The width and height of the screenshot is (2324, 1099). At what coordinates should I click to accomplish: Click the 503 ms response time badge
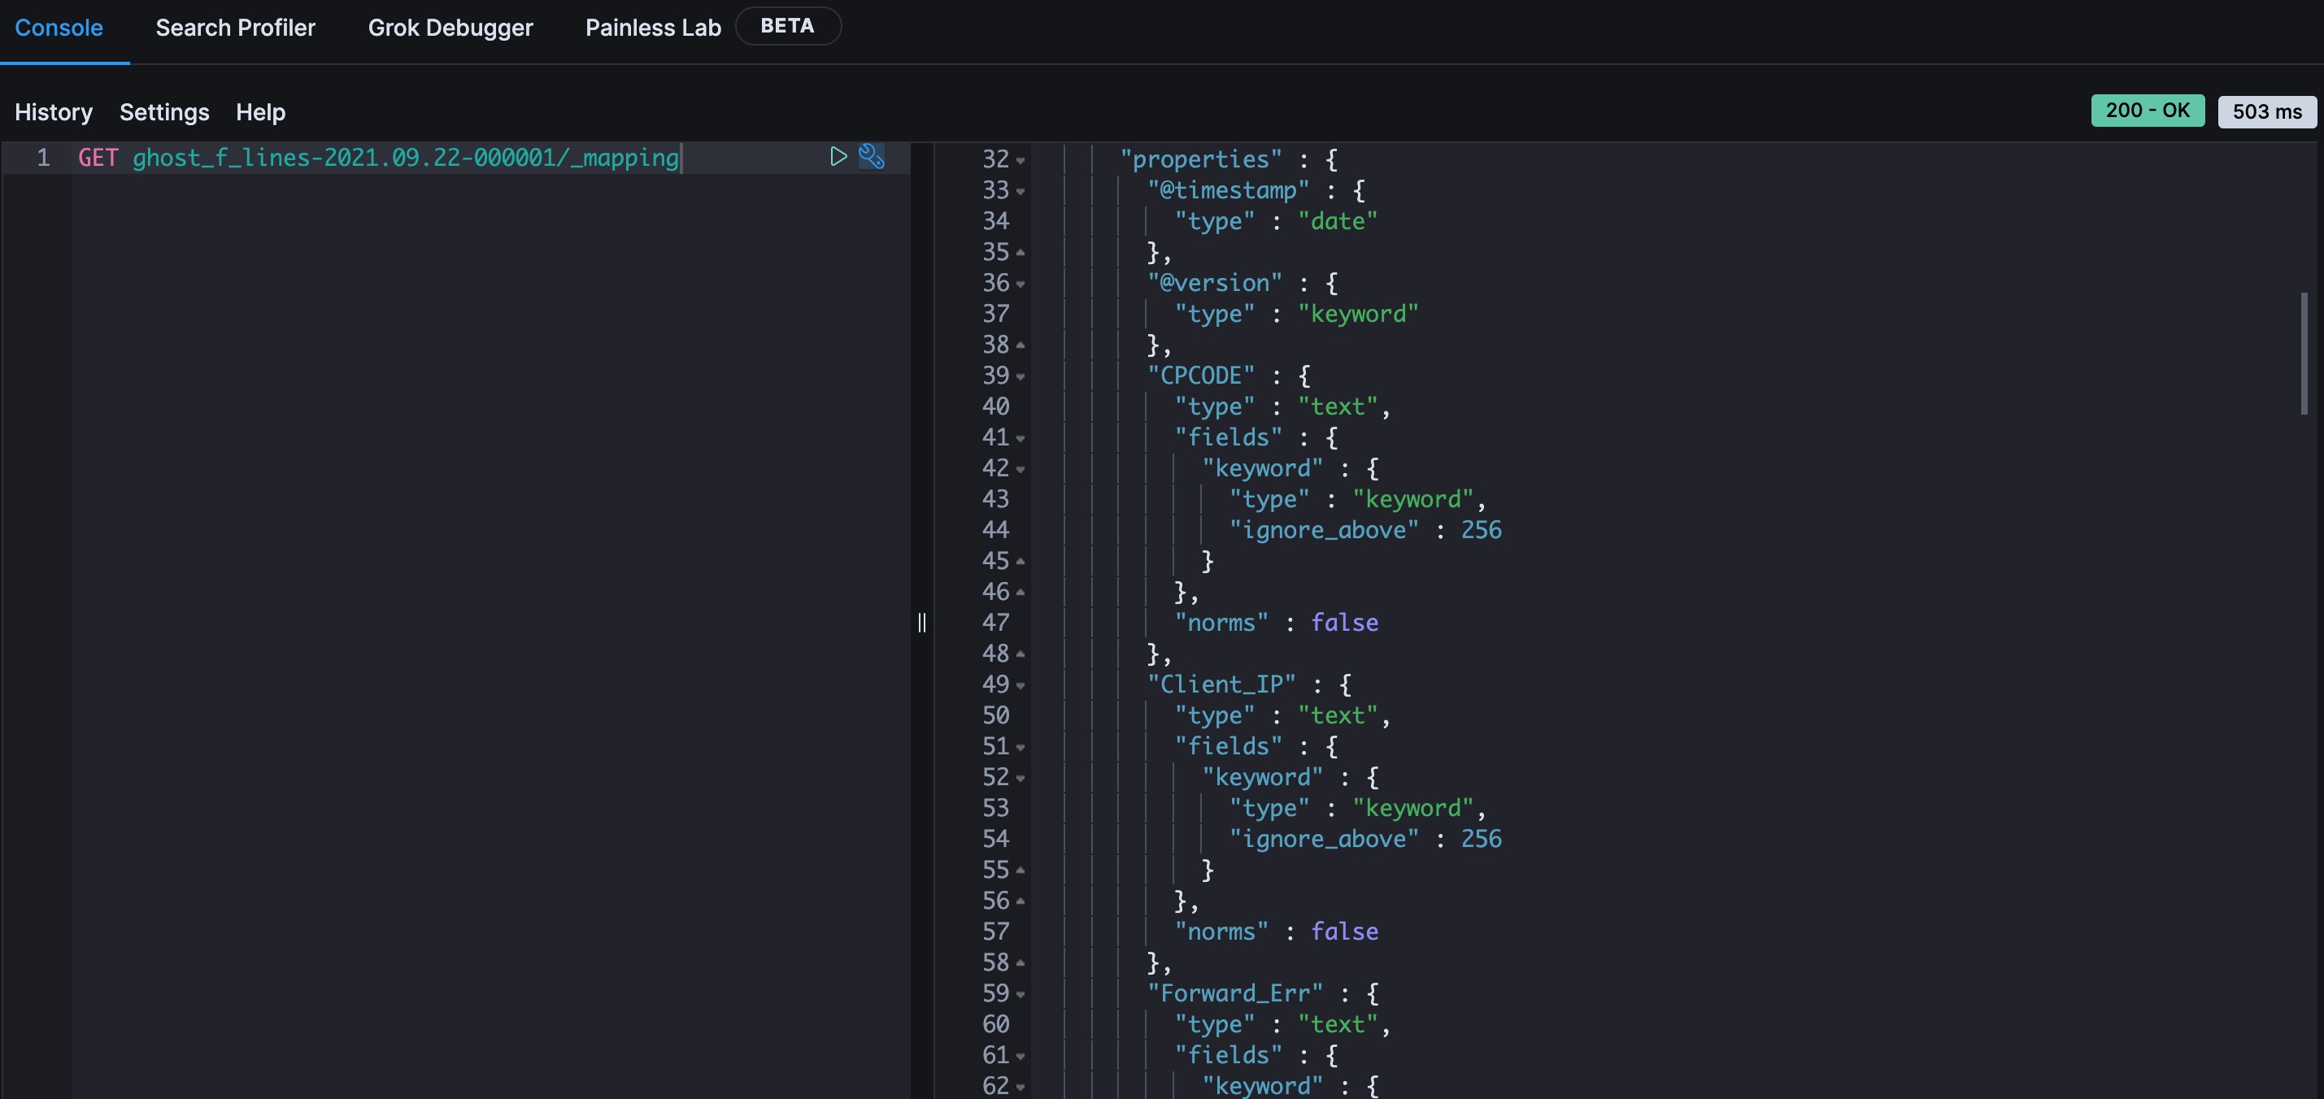pyautogui.click(x=2266, y=112)
